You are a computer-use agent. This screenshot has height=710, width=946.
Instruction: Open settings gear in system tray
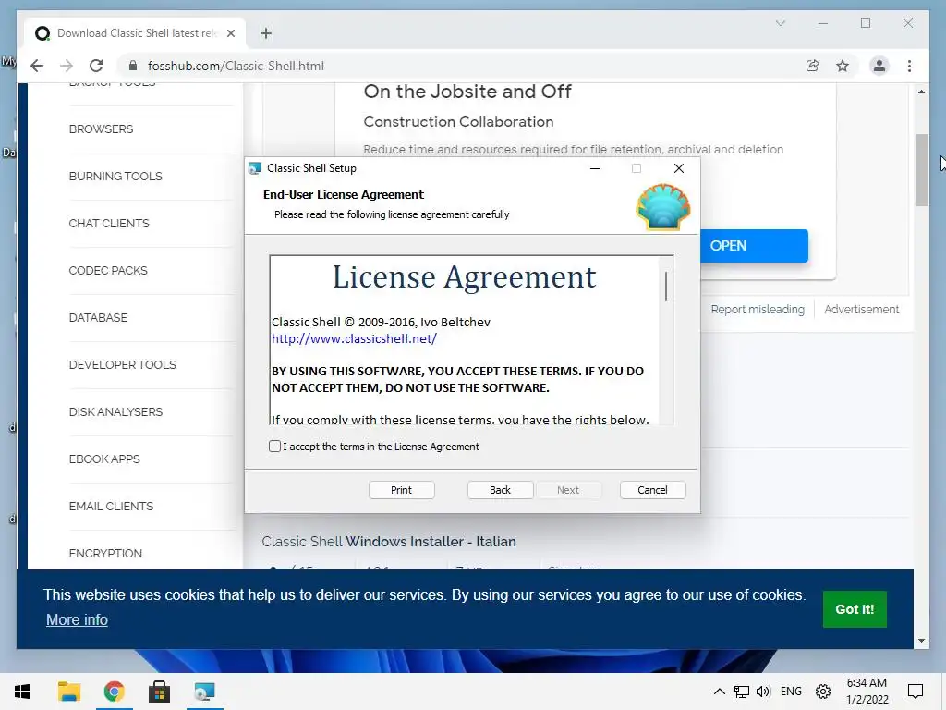coord(823,692)
